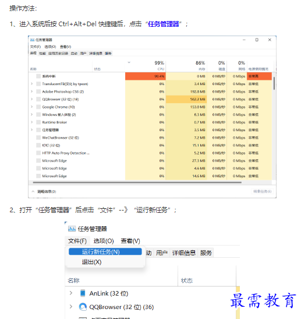Click the highlighted 非常高 power usage cell
301x319 pixels.
[259, 76]
